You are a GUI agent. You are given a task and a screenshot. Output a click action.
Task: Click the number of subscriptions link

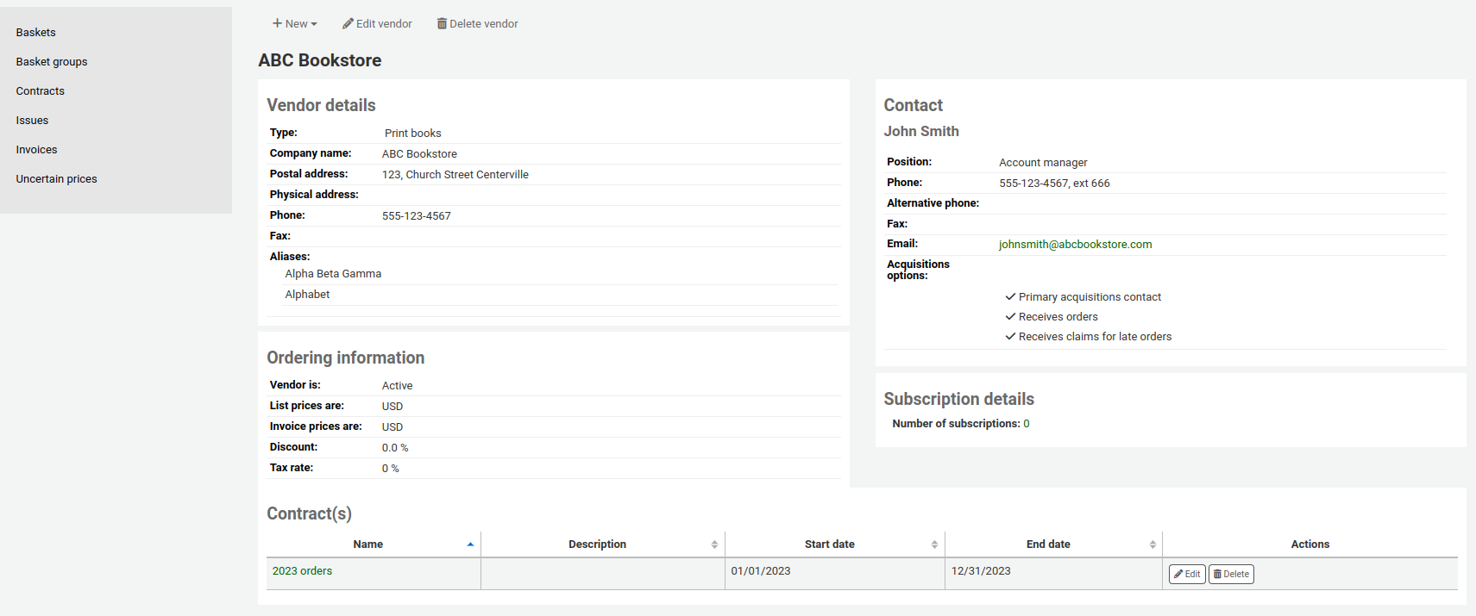(1027, 424)
